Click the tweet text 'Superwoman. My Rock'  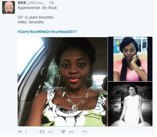pyautogui.click(x=37, y=8)
